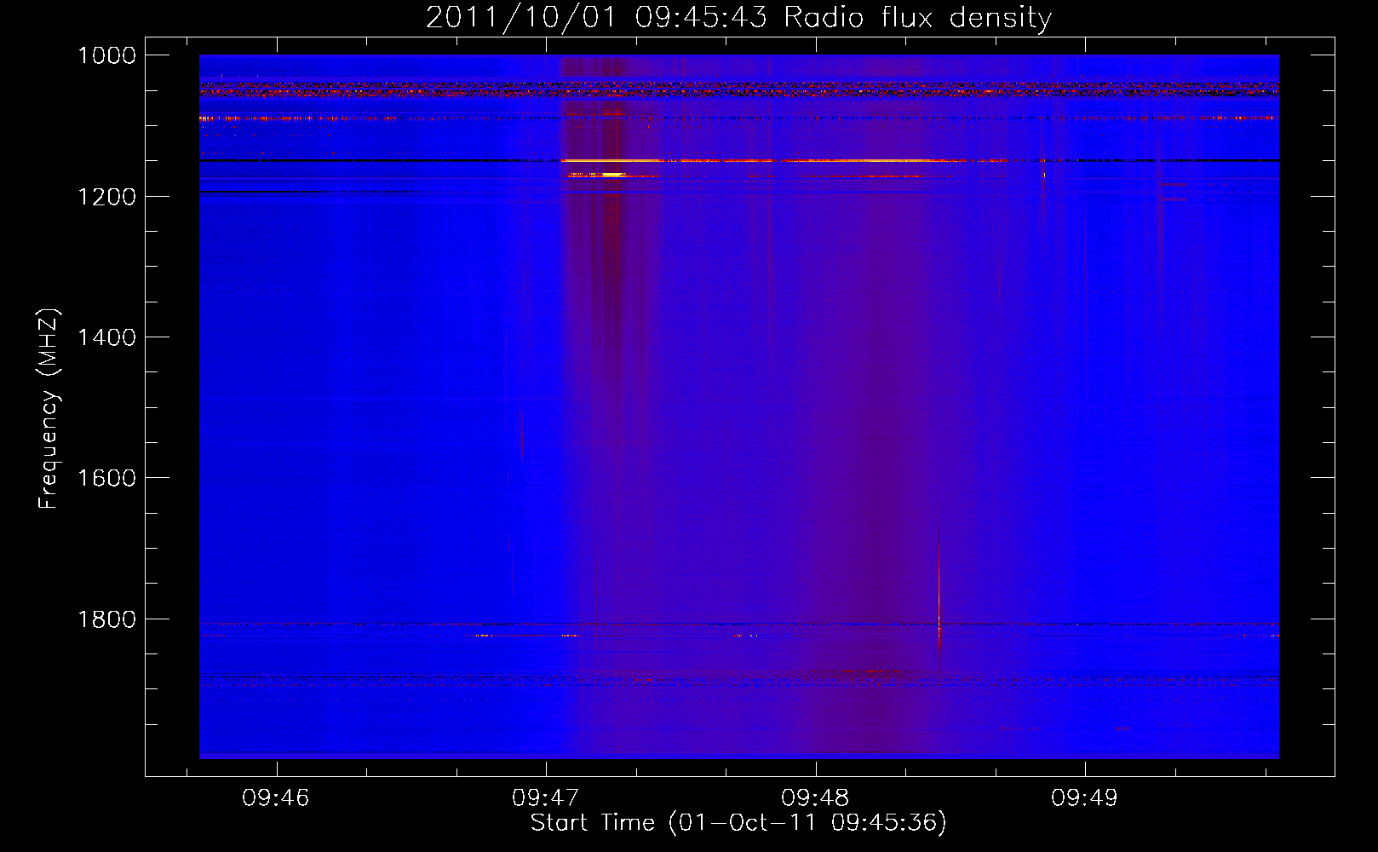Click the 09:46 time tick label
Image resolution: width=1378 pixels, height=852 pixels.
click(275, 798)
